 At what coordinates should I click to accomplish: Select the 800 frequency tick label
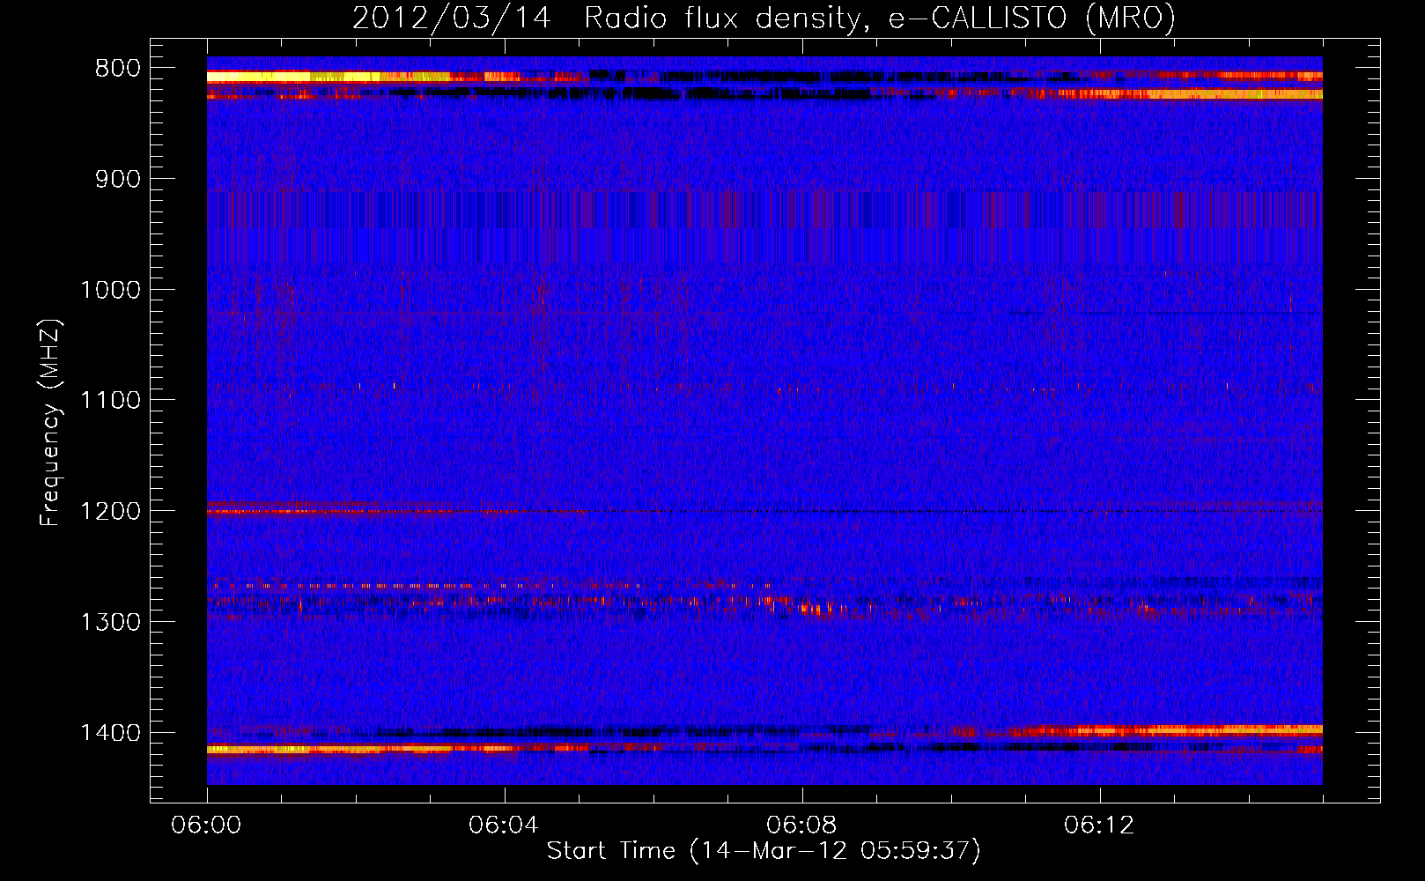(116, 69)
